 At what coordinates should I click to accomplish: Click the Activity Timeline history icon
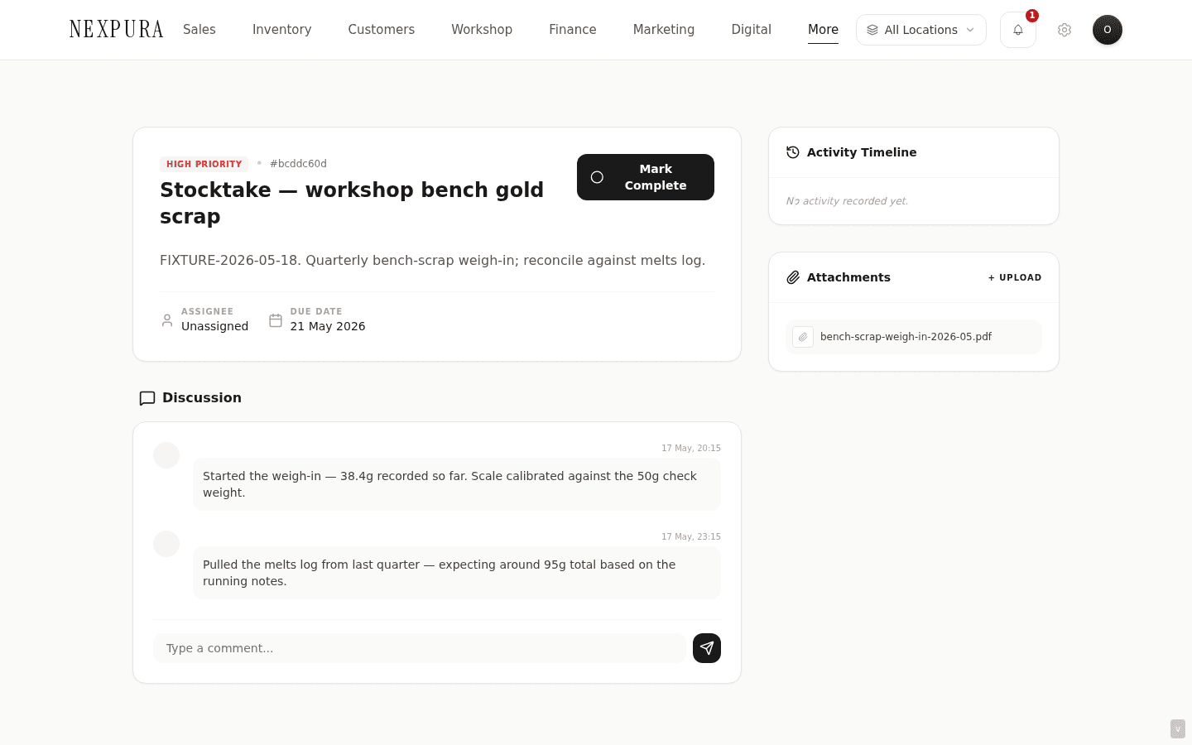click(x=793, y=152)
